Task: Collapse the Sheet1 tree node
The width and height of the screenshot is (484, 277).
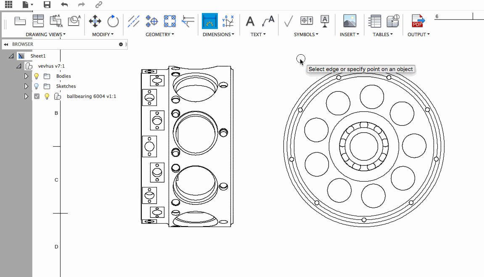Action: pyautogui.click(x=11, y=56)
